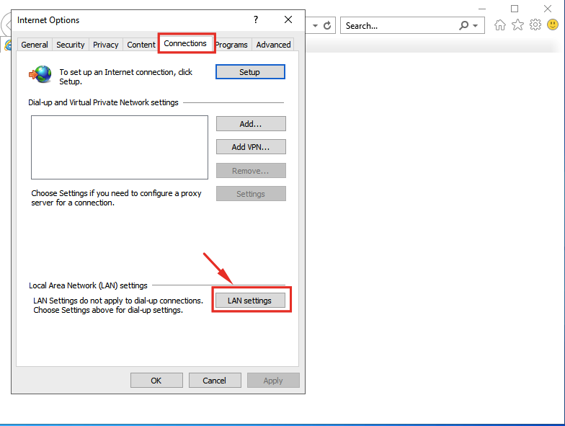Open the Privacy tab
Screen dimensions: 565x426
(105, 45)
